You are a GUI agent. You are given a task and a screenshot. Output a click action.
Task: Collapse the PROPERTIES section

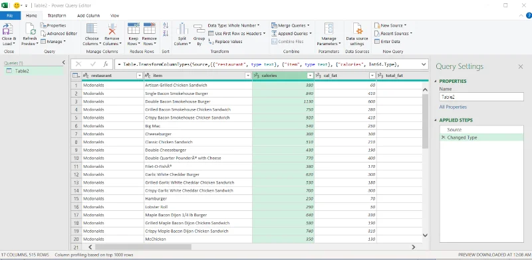436,81
